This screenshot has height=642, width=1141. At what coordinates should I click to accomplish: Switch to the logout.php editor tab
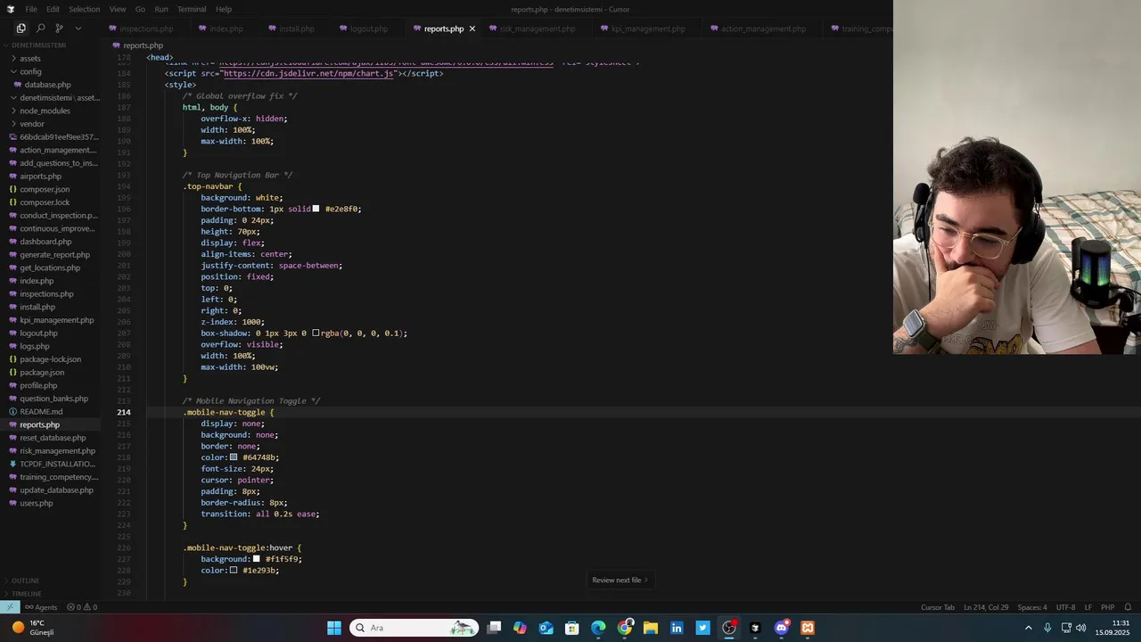(364, 29)
